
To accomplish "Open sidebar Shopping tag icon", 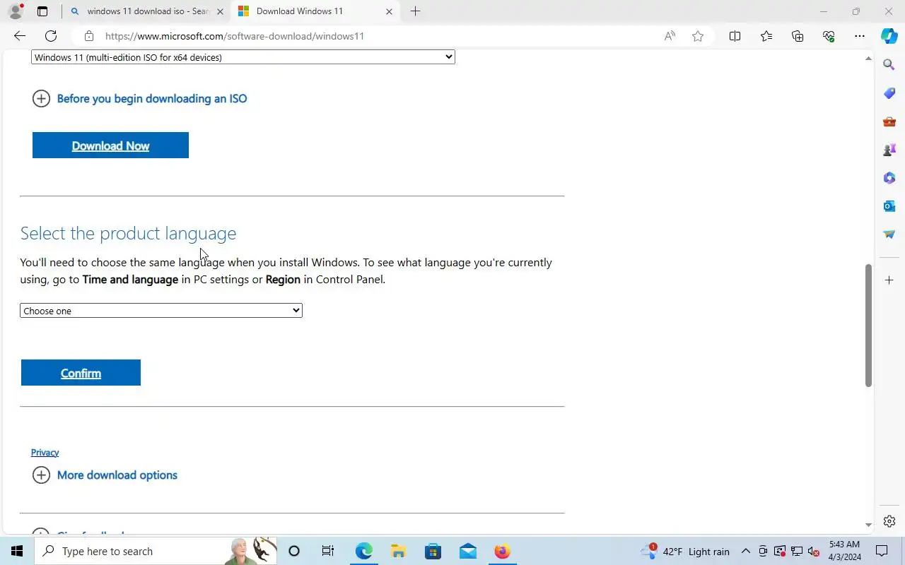I will 889,93.
